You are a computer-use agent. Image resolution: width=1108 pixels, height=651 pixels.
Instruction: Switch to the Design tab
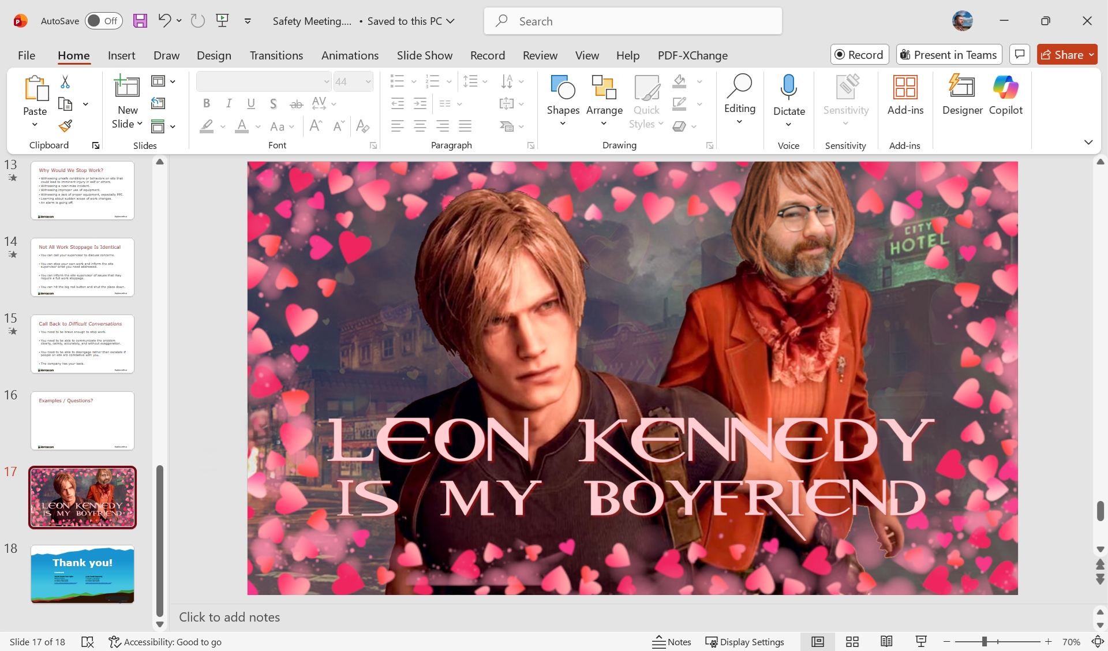point(214,55)
